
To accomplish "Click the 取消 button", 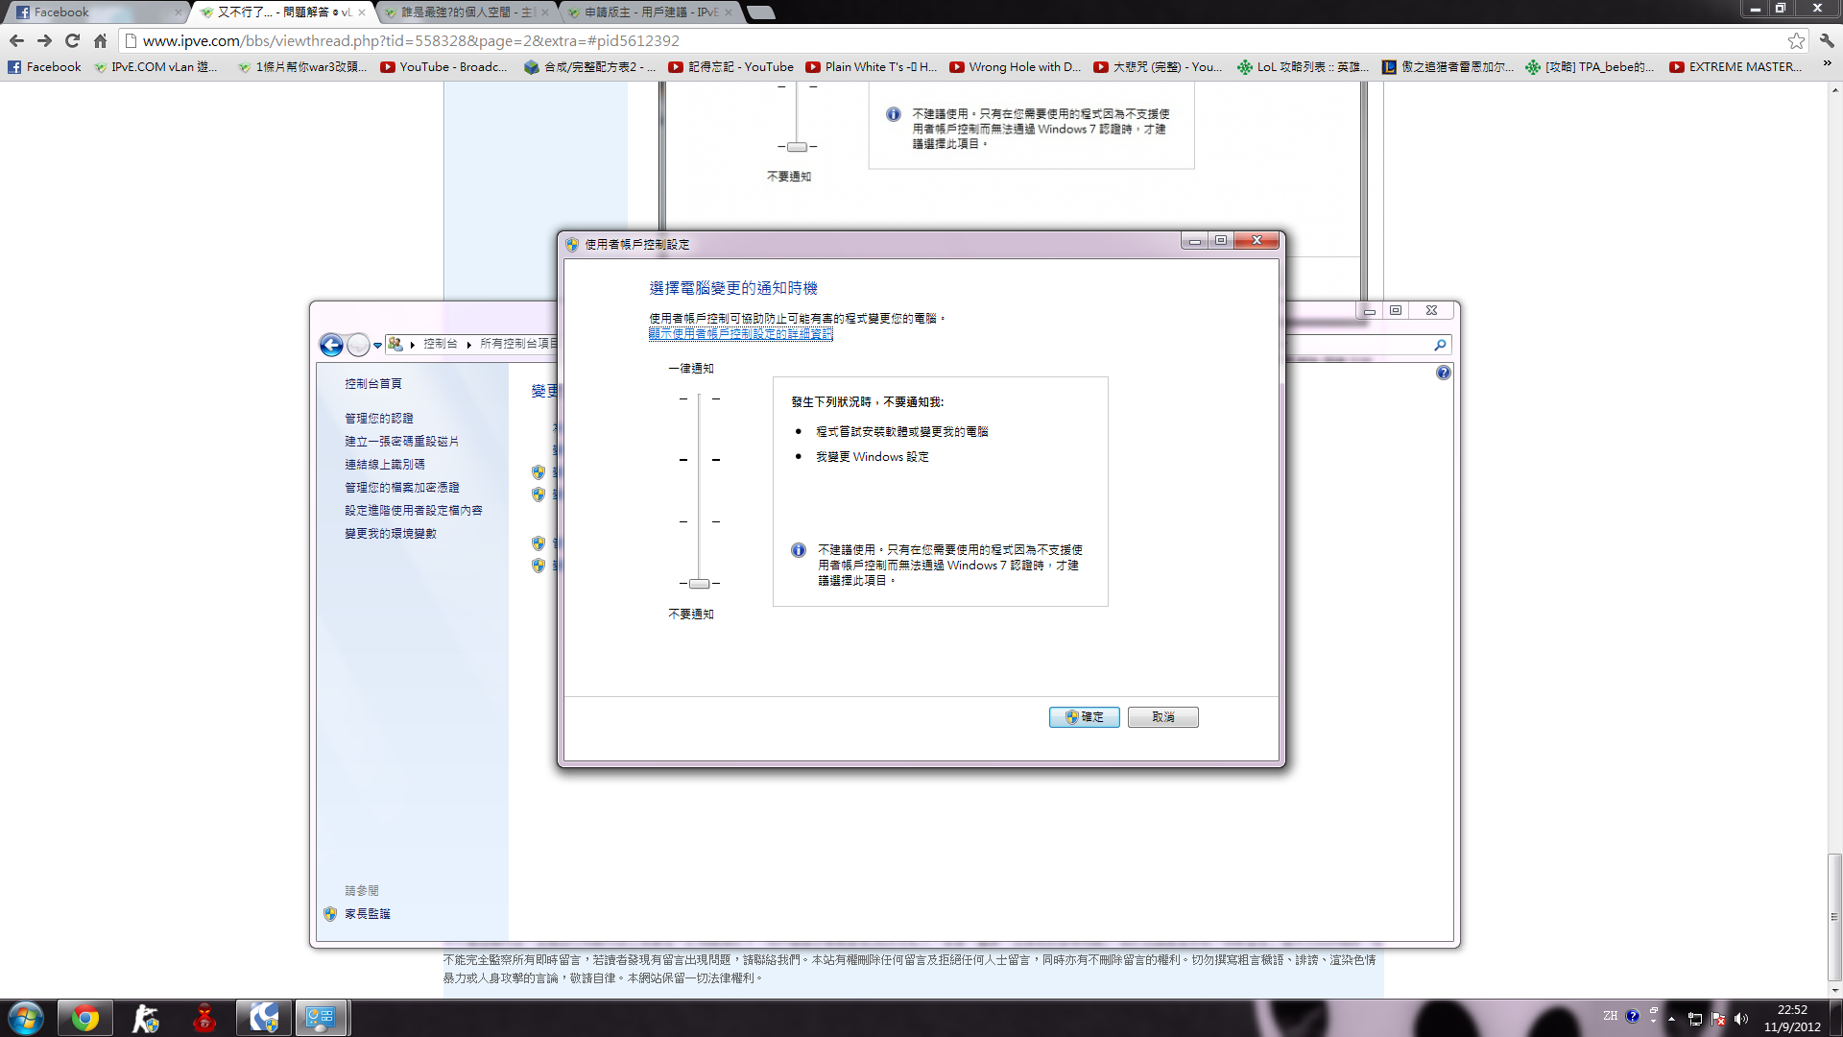I will [x=1162, y=717].
